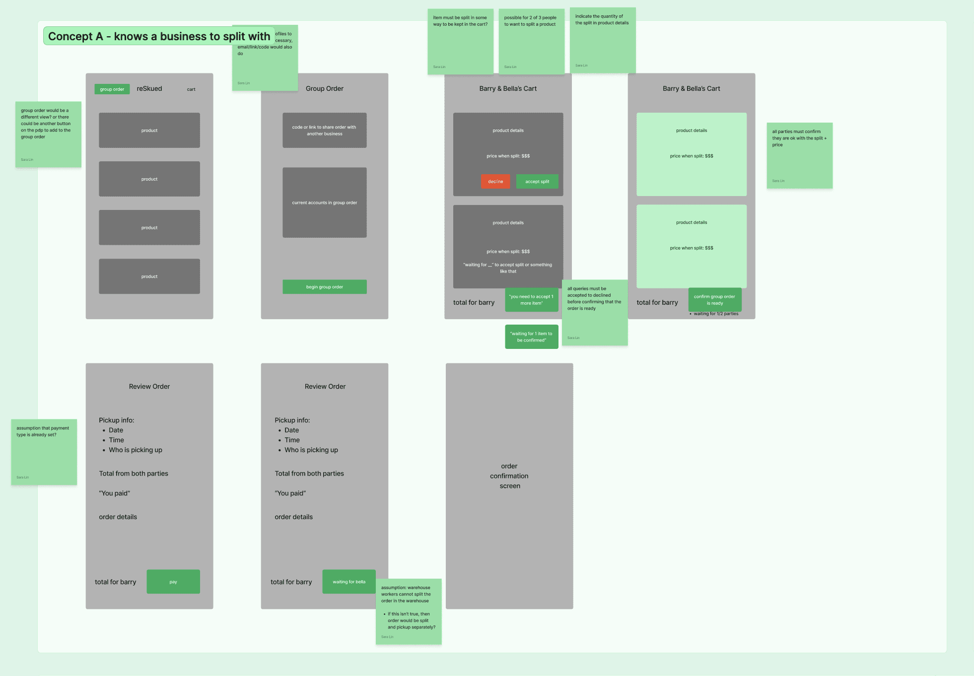
Task: Click the 'accept split' button
Action: coord(537,182)
